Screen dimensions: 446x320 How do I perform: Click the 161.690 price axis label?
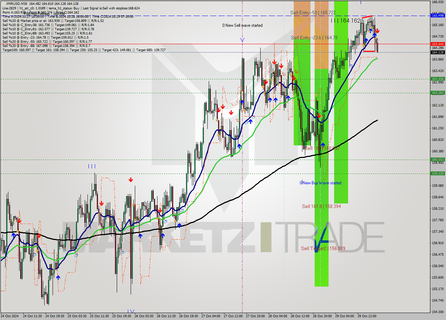coord(438,117)
